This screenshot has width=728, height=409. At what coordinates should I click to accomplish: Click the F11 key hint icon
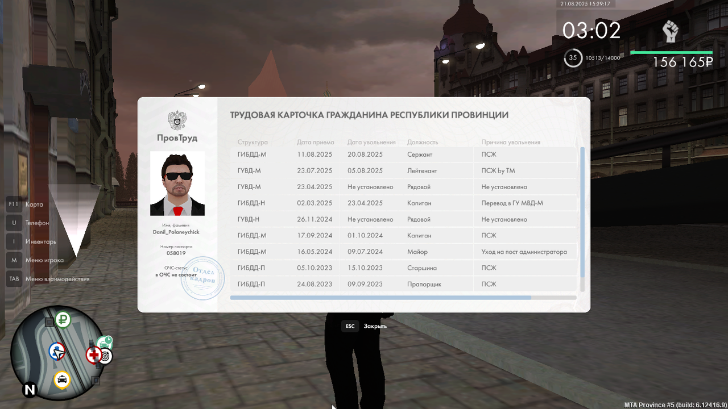point(14,204)
